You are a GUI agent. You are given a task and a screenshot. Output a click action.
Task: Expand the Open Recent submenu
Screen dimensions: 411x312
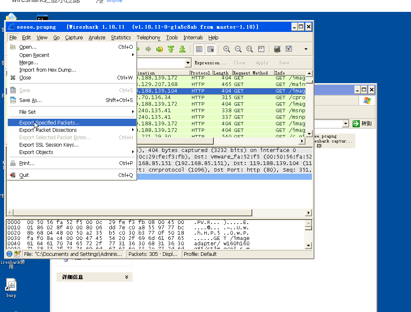click(72, 55)
